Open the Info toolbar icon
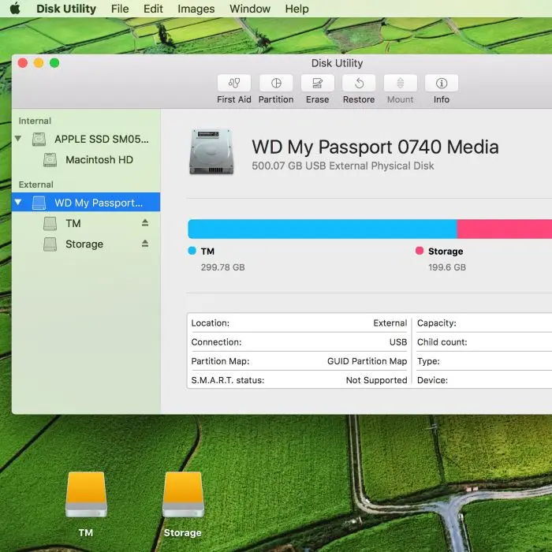The width and height of the screenshot is (552, 552). pyautogui.click(x=442, y=83)
